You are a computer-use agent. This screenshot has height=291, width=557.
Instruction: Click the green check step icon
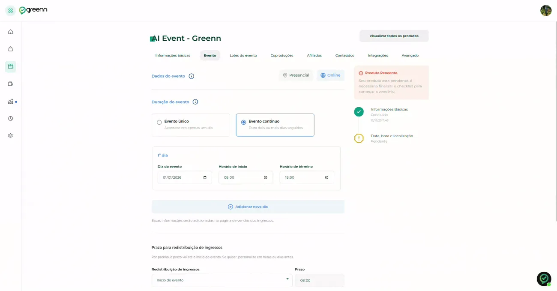coord(359,112)
